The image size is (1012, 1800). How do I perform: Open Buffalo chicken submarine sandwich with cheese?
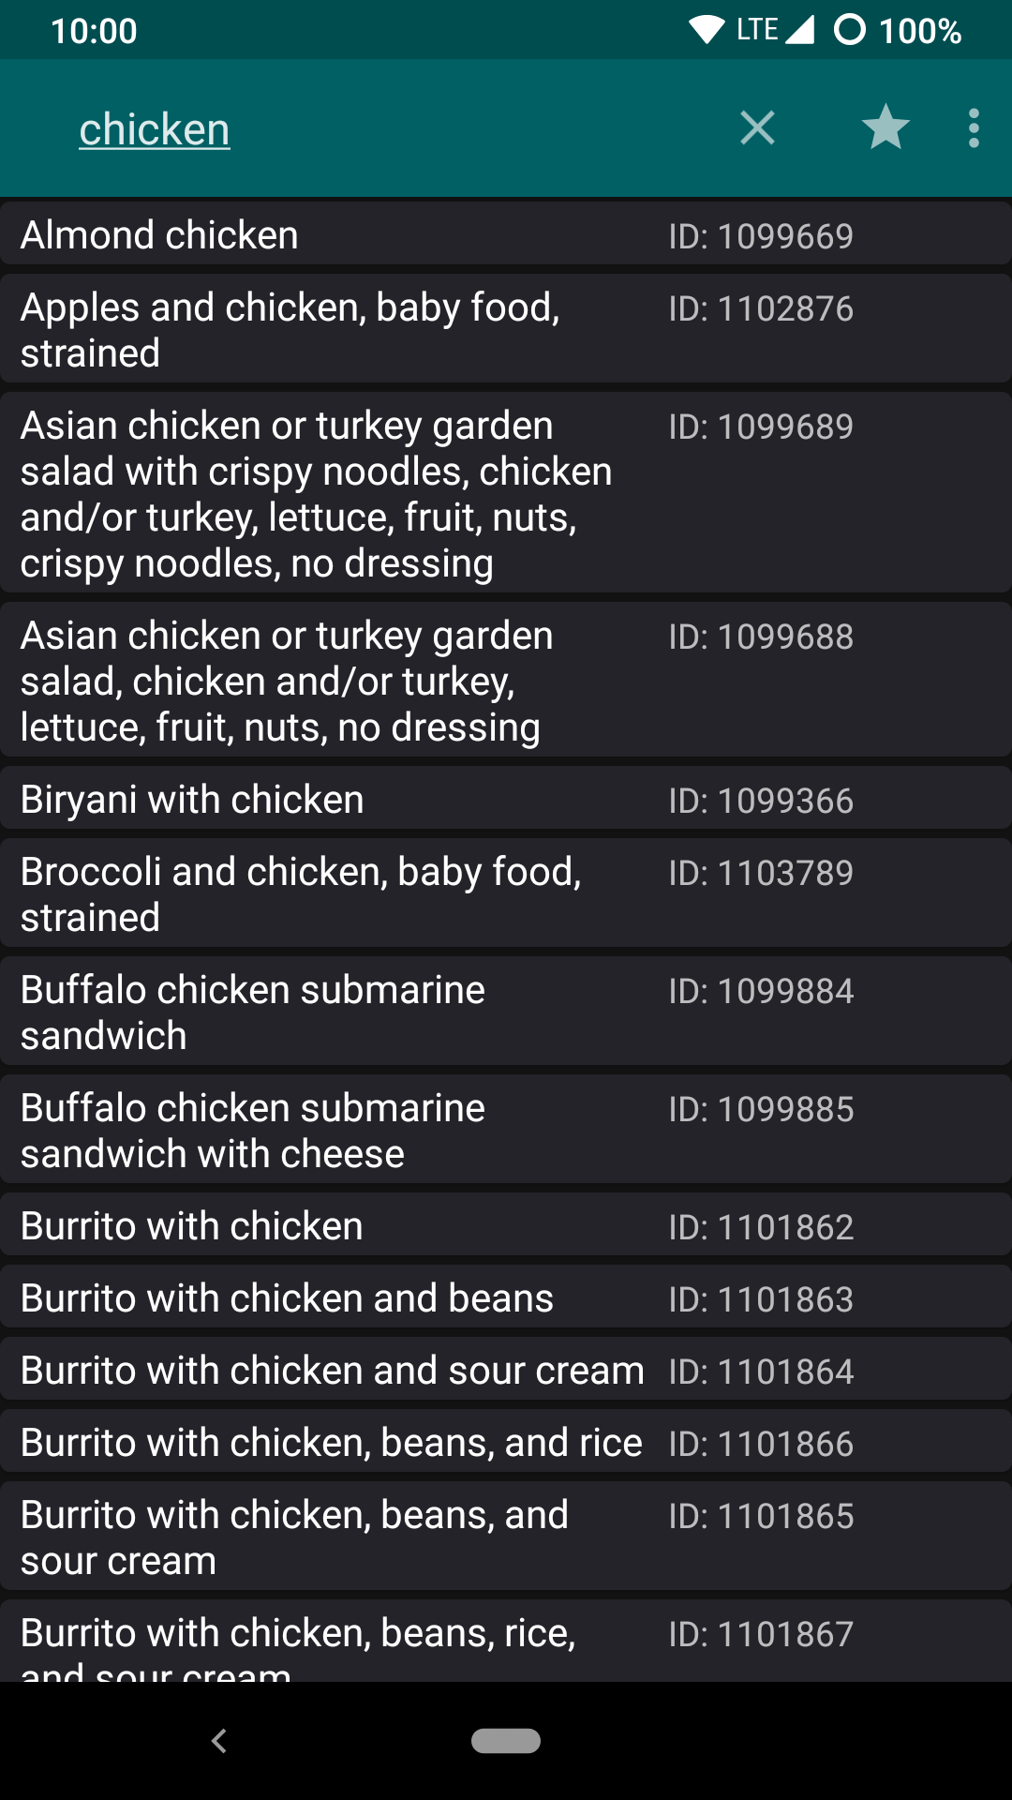point(506,1131)
